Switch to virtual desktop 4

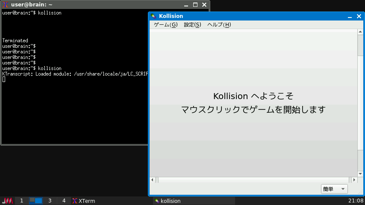pyautogui.click(x=64, y=201)
